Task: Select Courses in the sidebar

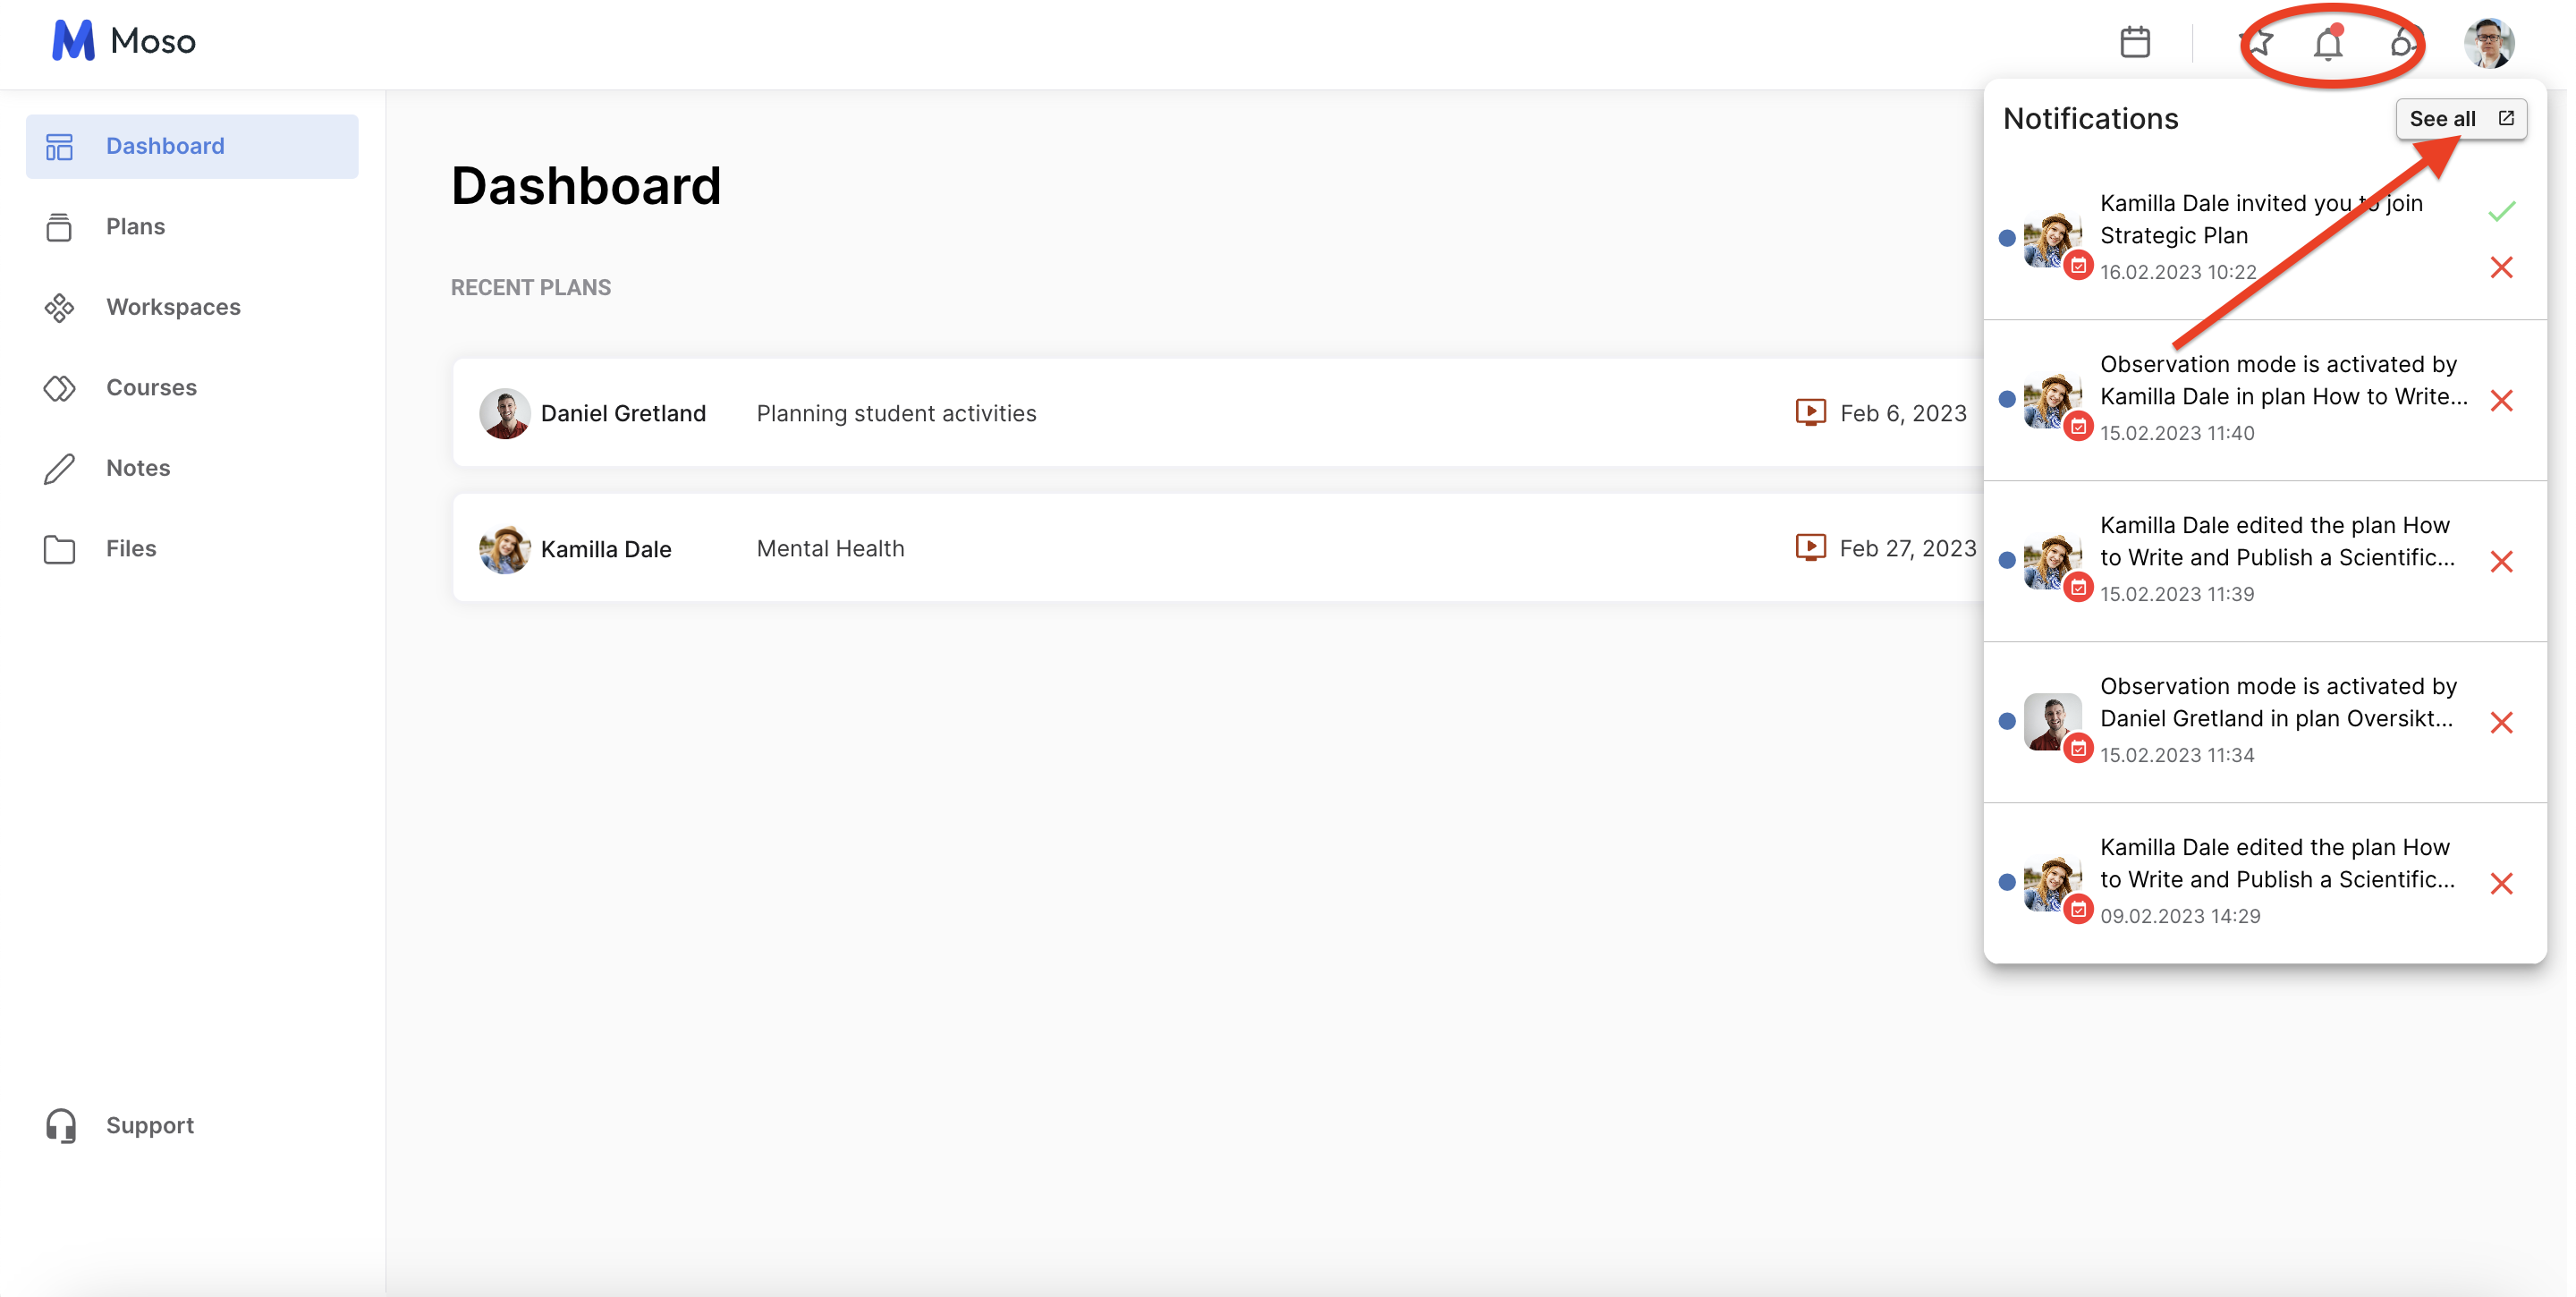Action: point(151,387)
